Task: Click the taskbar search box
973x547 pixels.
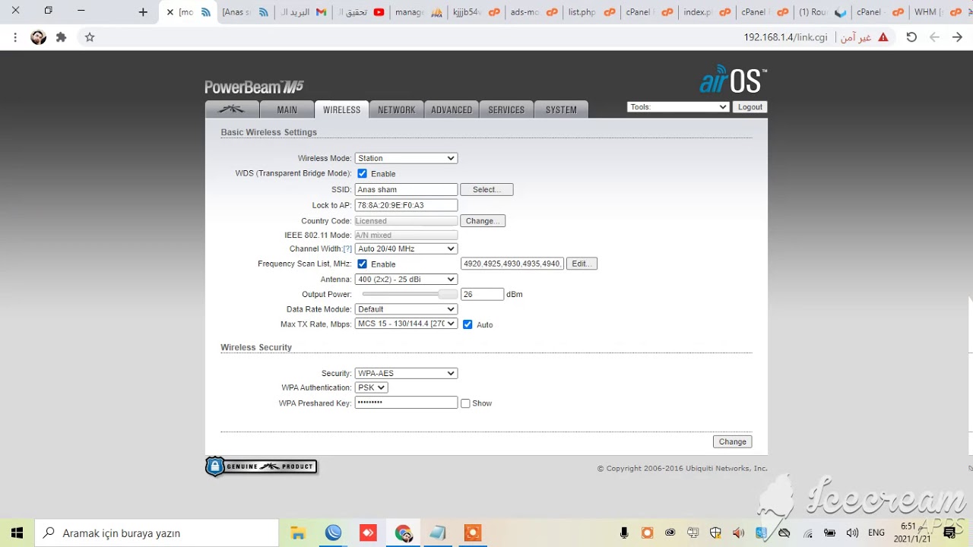Action: pos(157,533)
